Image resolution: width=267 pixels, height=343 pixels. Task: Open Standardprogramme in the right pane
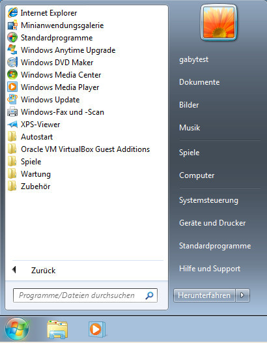(215, 246)
